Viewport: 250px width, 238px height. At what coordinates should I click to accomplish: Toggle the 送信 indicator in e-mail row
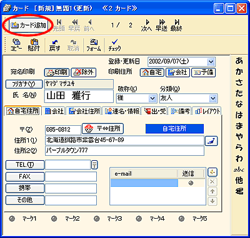(x=191, y=183)
